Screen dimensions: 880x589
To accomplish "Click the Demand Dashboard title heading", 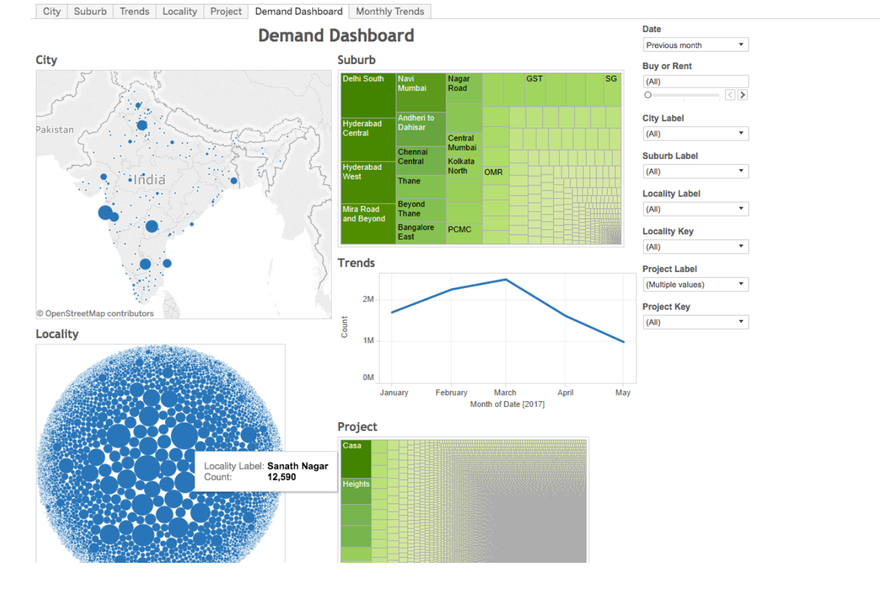I will 336,36.
